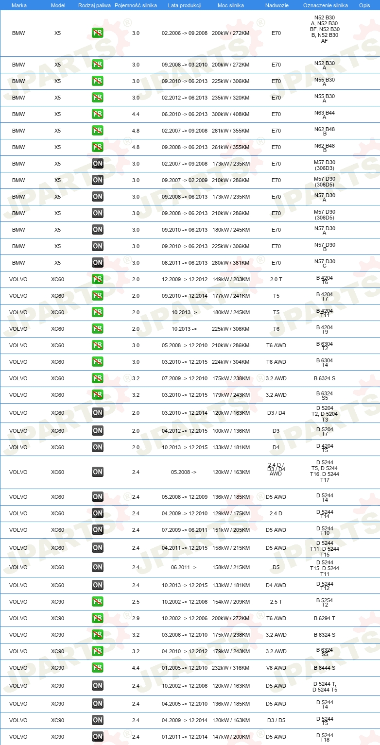This screenshot has height=745, width=380.
Task: Select the 280kW / 381KM power cell
Action: tap(230, 263)
